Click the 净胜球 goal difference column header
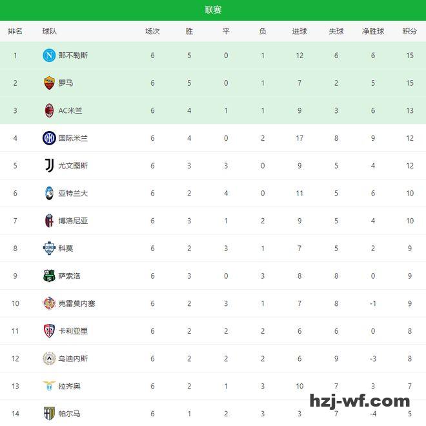426x426 pixels. 373,31
